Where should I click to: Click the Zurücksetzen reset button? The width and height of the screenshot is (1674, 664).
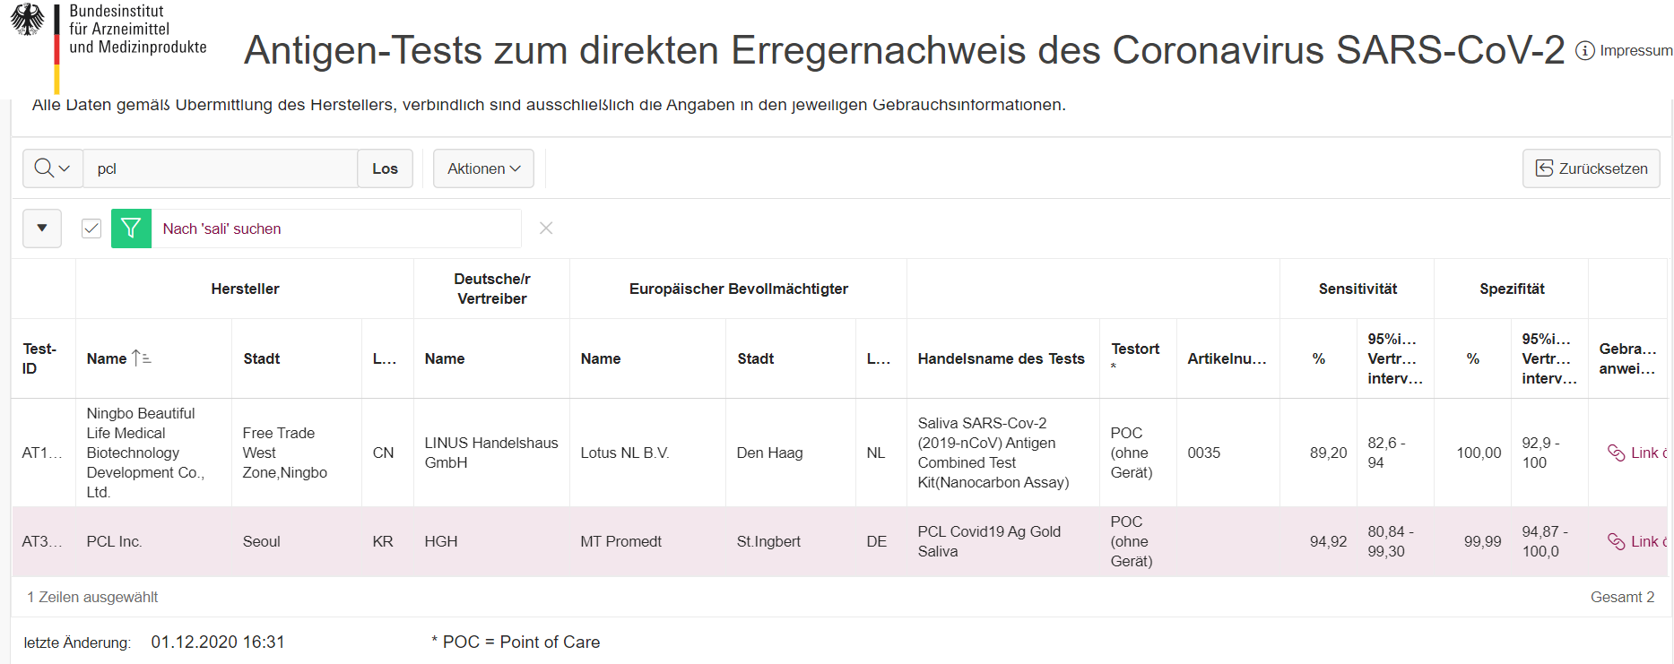pyautogui.click(x=1591, y=168)
